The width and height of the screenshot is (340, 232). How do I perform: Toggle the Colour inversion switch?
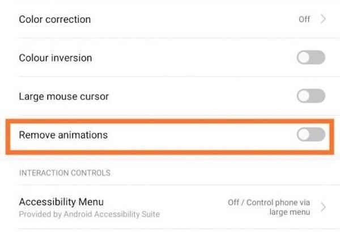tap(311, 57)
